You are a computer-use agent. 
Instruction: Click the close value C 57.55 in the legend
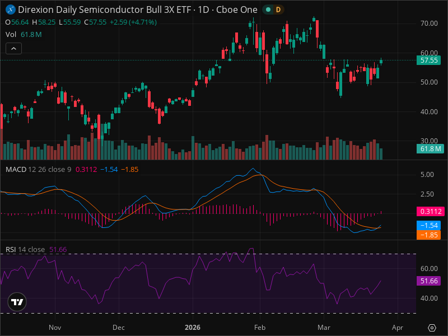pyautogui.click(x=95, y=22)
